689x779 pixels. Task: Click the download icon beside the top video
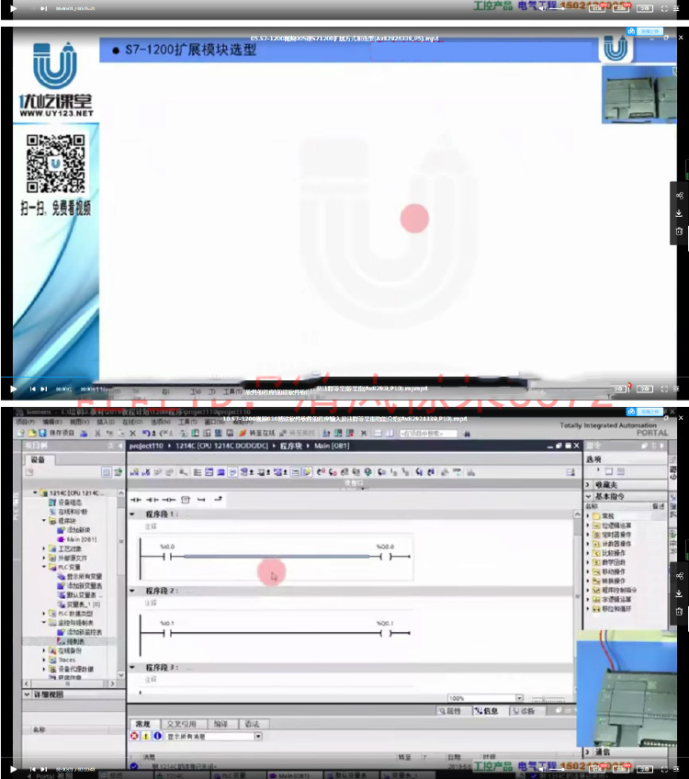[679, 213]
